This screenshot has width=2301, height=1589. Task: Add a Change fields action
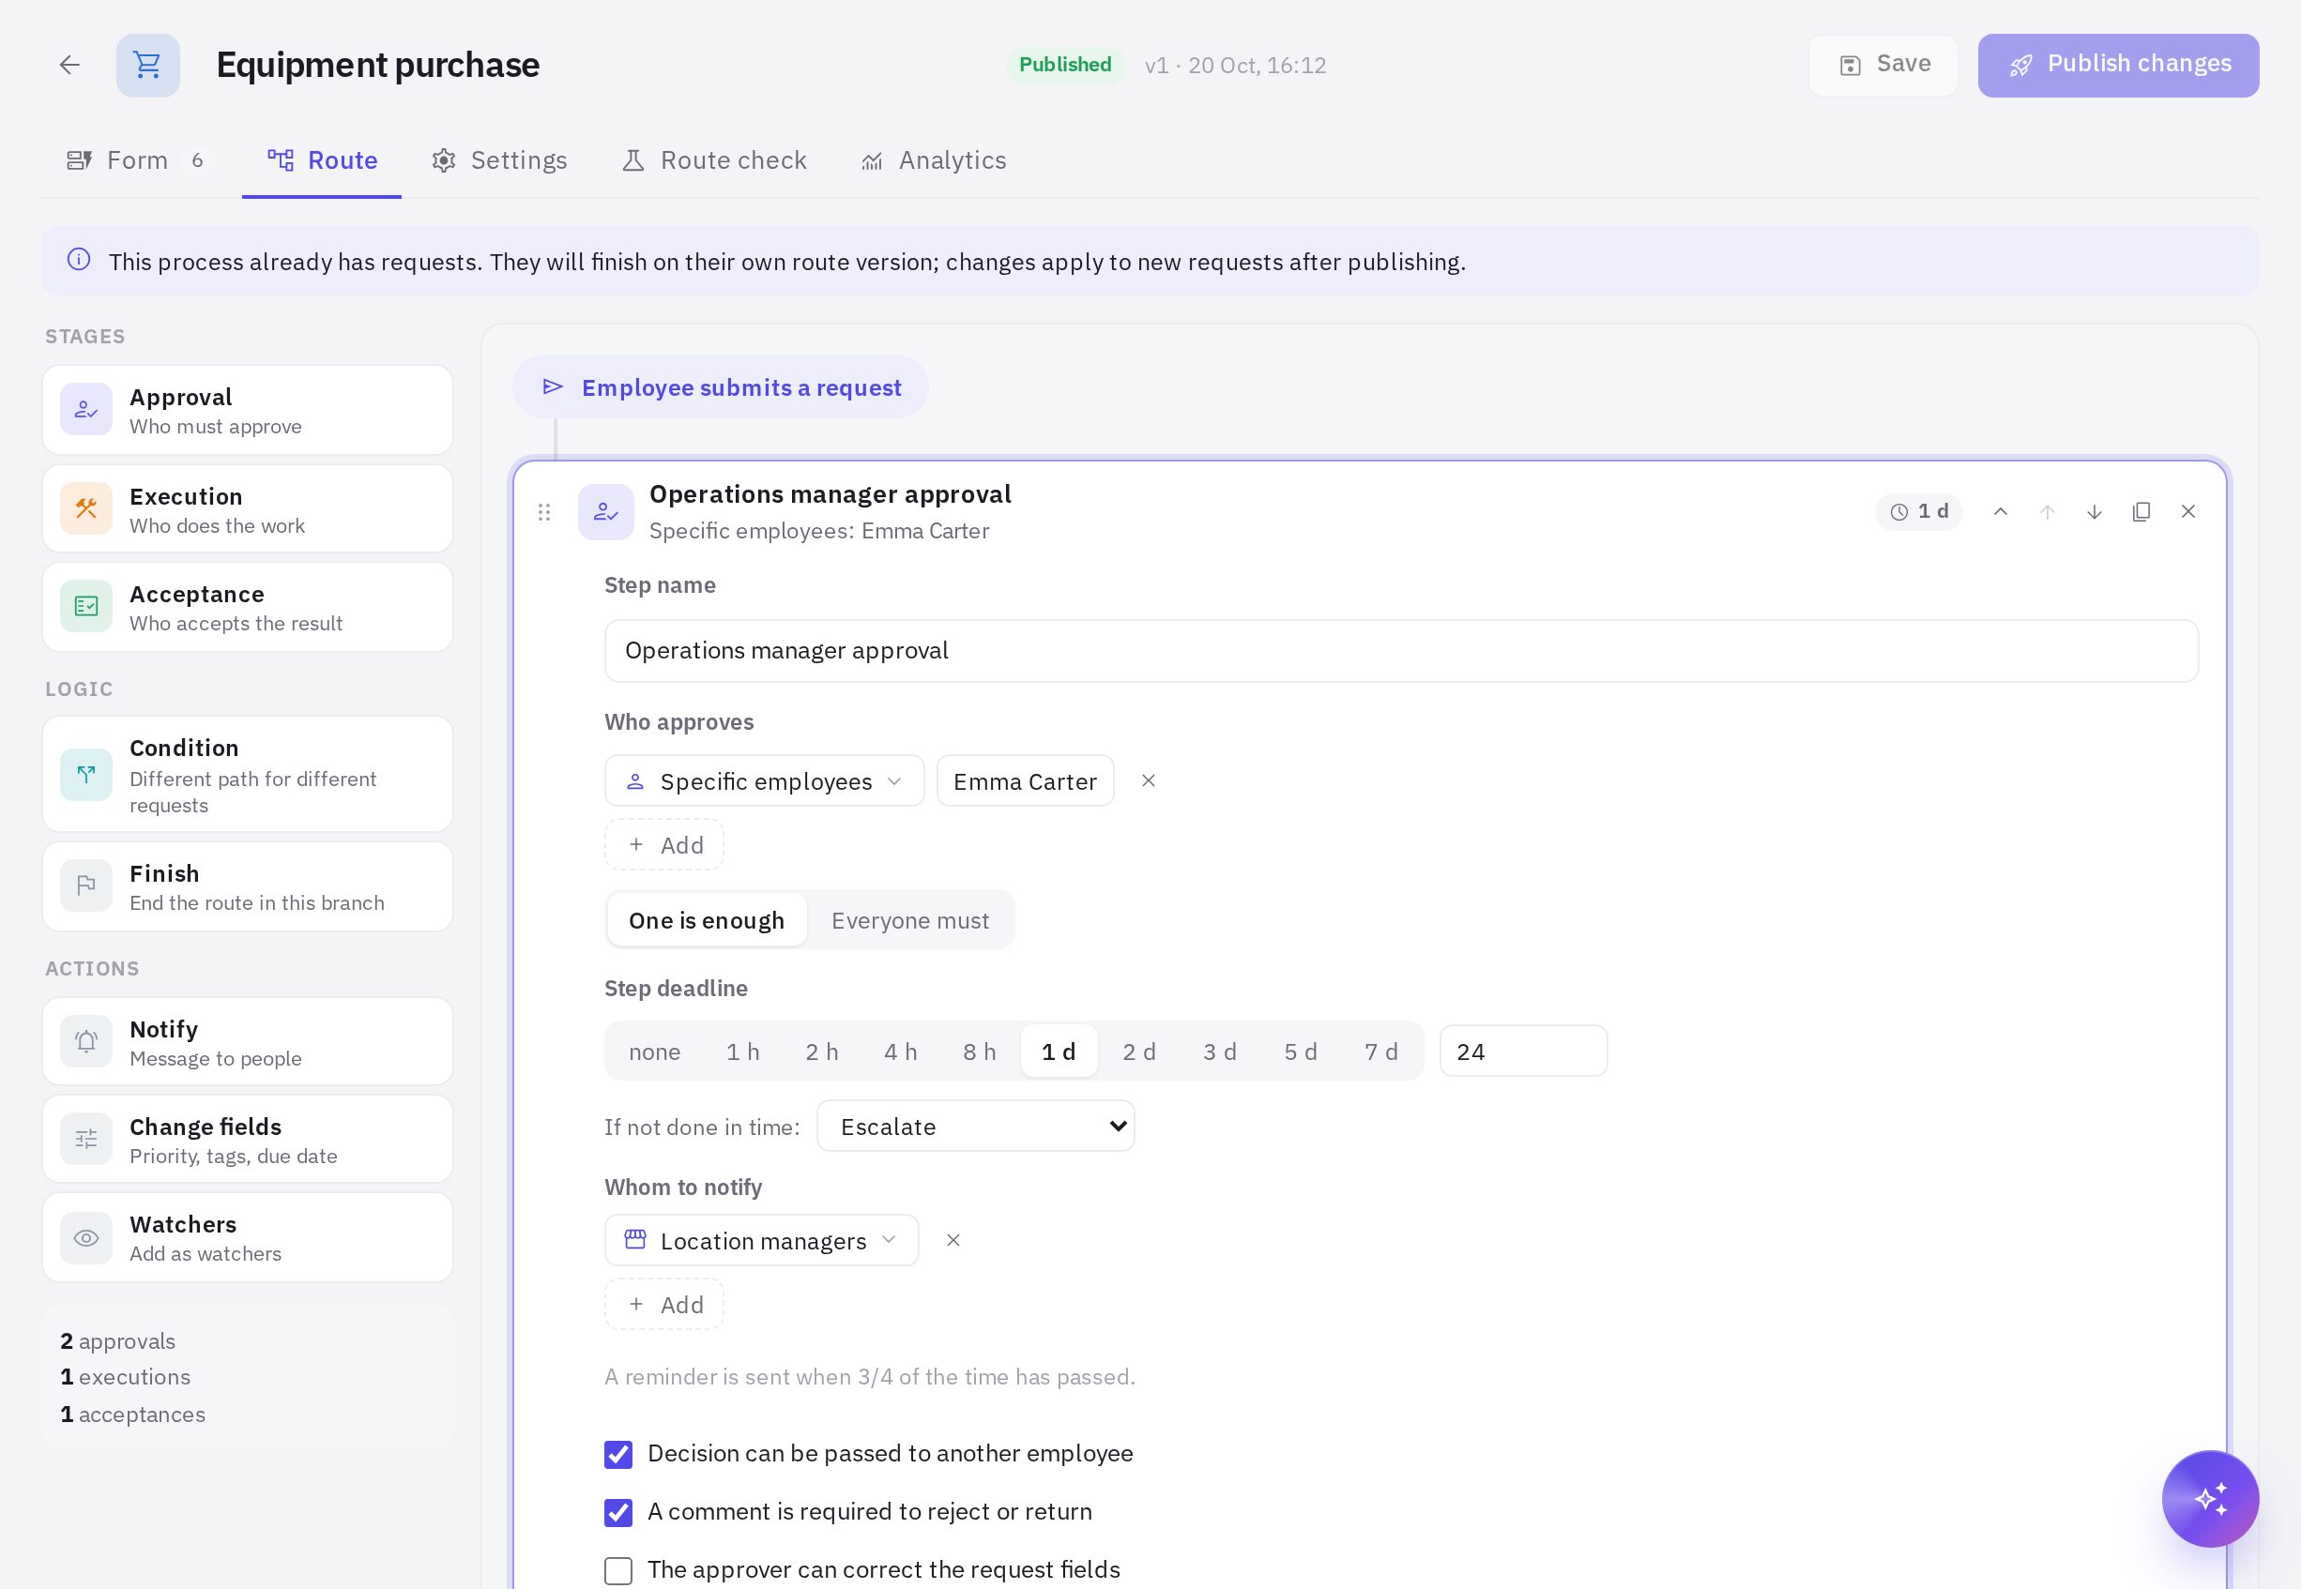(247, 1139)
